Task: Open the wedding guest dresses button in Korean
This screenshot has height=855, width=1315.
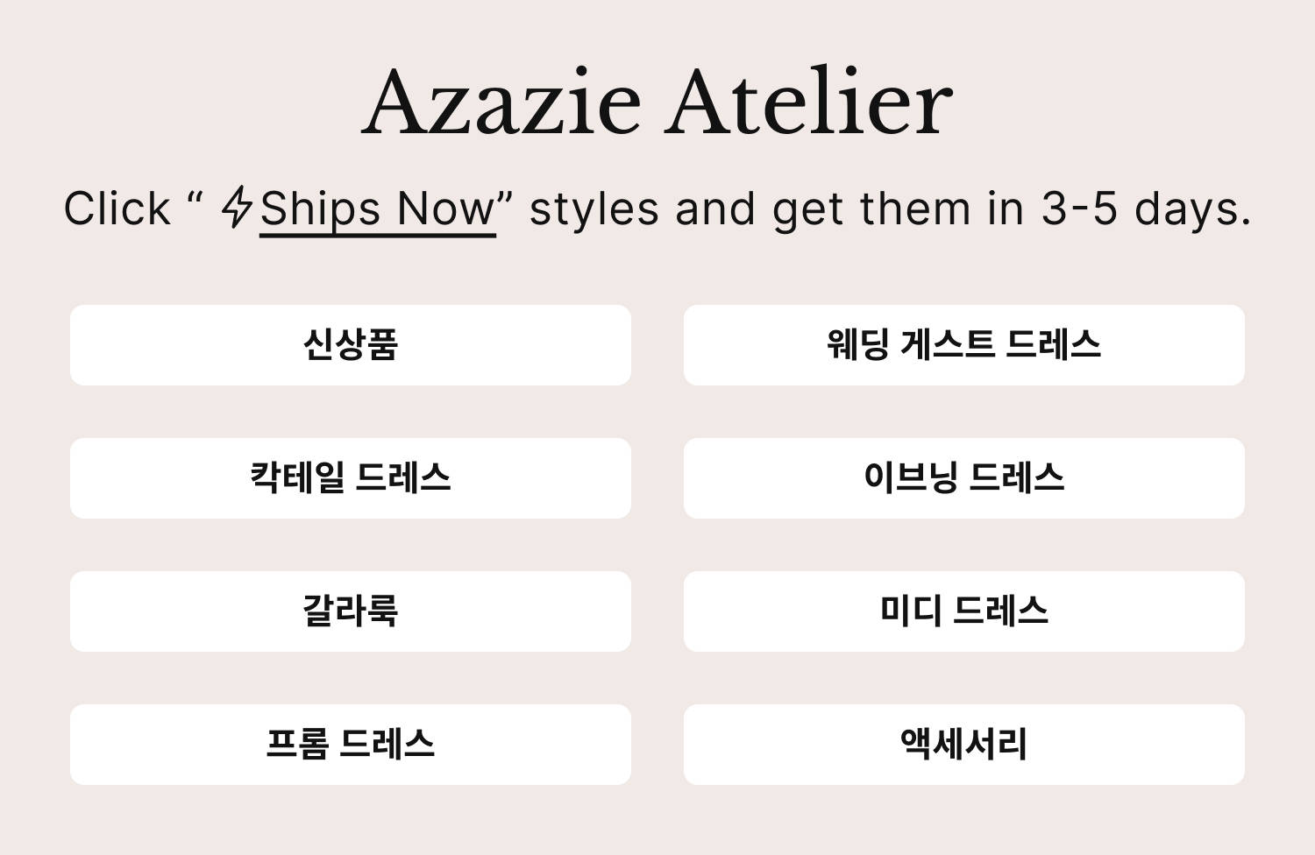Action: [x=964, y=345]
